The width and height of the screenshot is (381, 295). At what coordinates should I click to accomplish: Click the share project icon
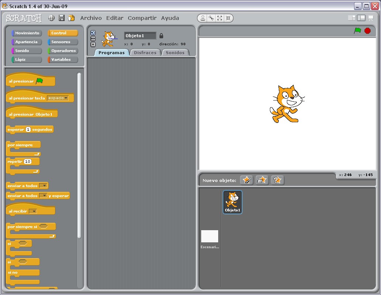coord(71,18)
